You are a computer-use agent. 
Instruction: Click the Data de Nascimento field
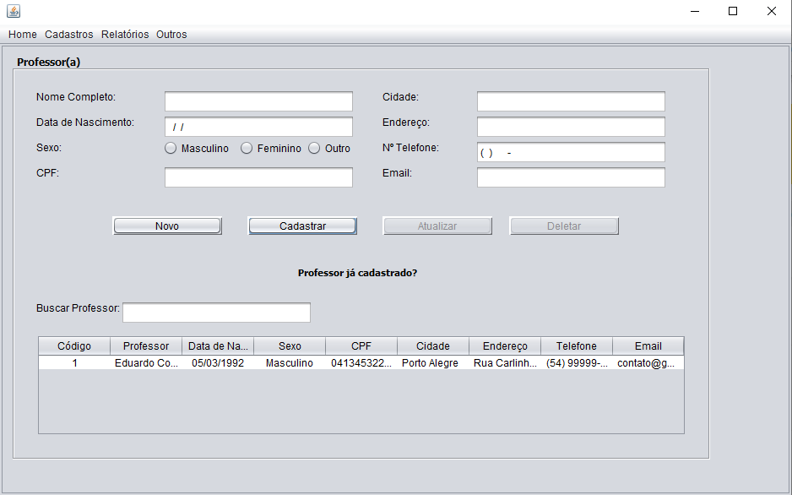pyautogui.click(x=258, y=127)
